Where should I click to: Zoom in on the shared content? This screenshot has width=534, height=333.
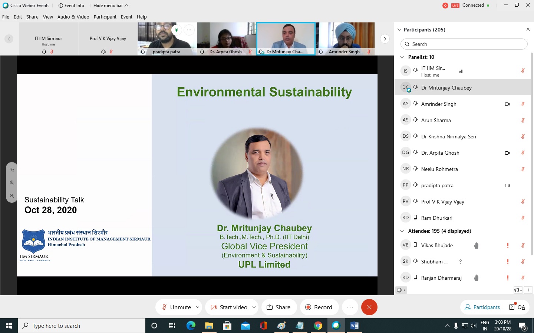point(12,183)
